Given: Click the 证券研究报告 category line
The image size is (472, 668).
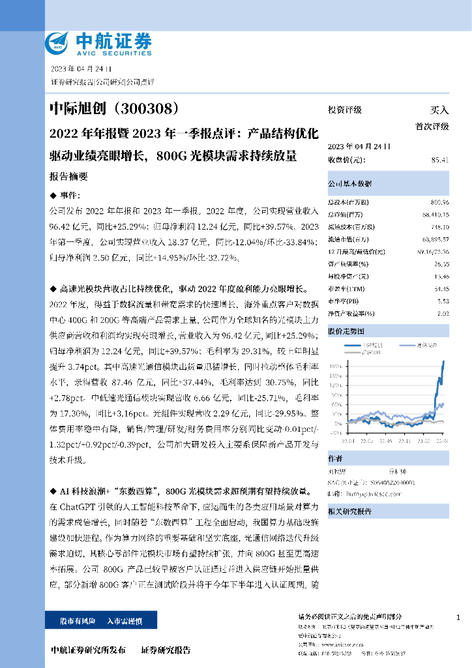Looking at the screenshot, I should coord(102,82).
